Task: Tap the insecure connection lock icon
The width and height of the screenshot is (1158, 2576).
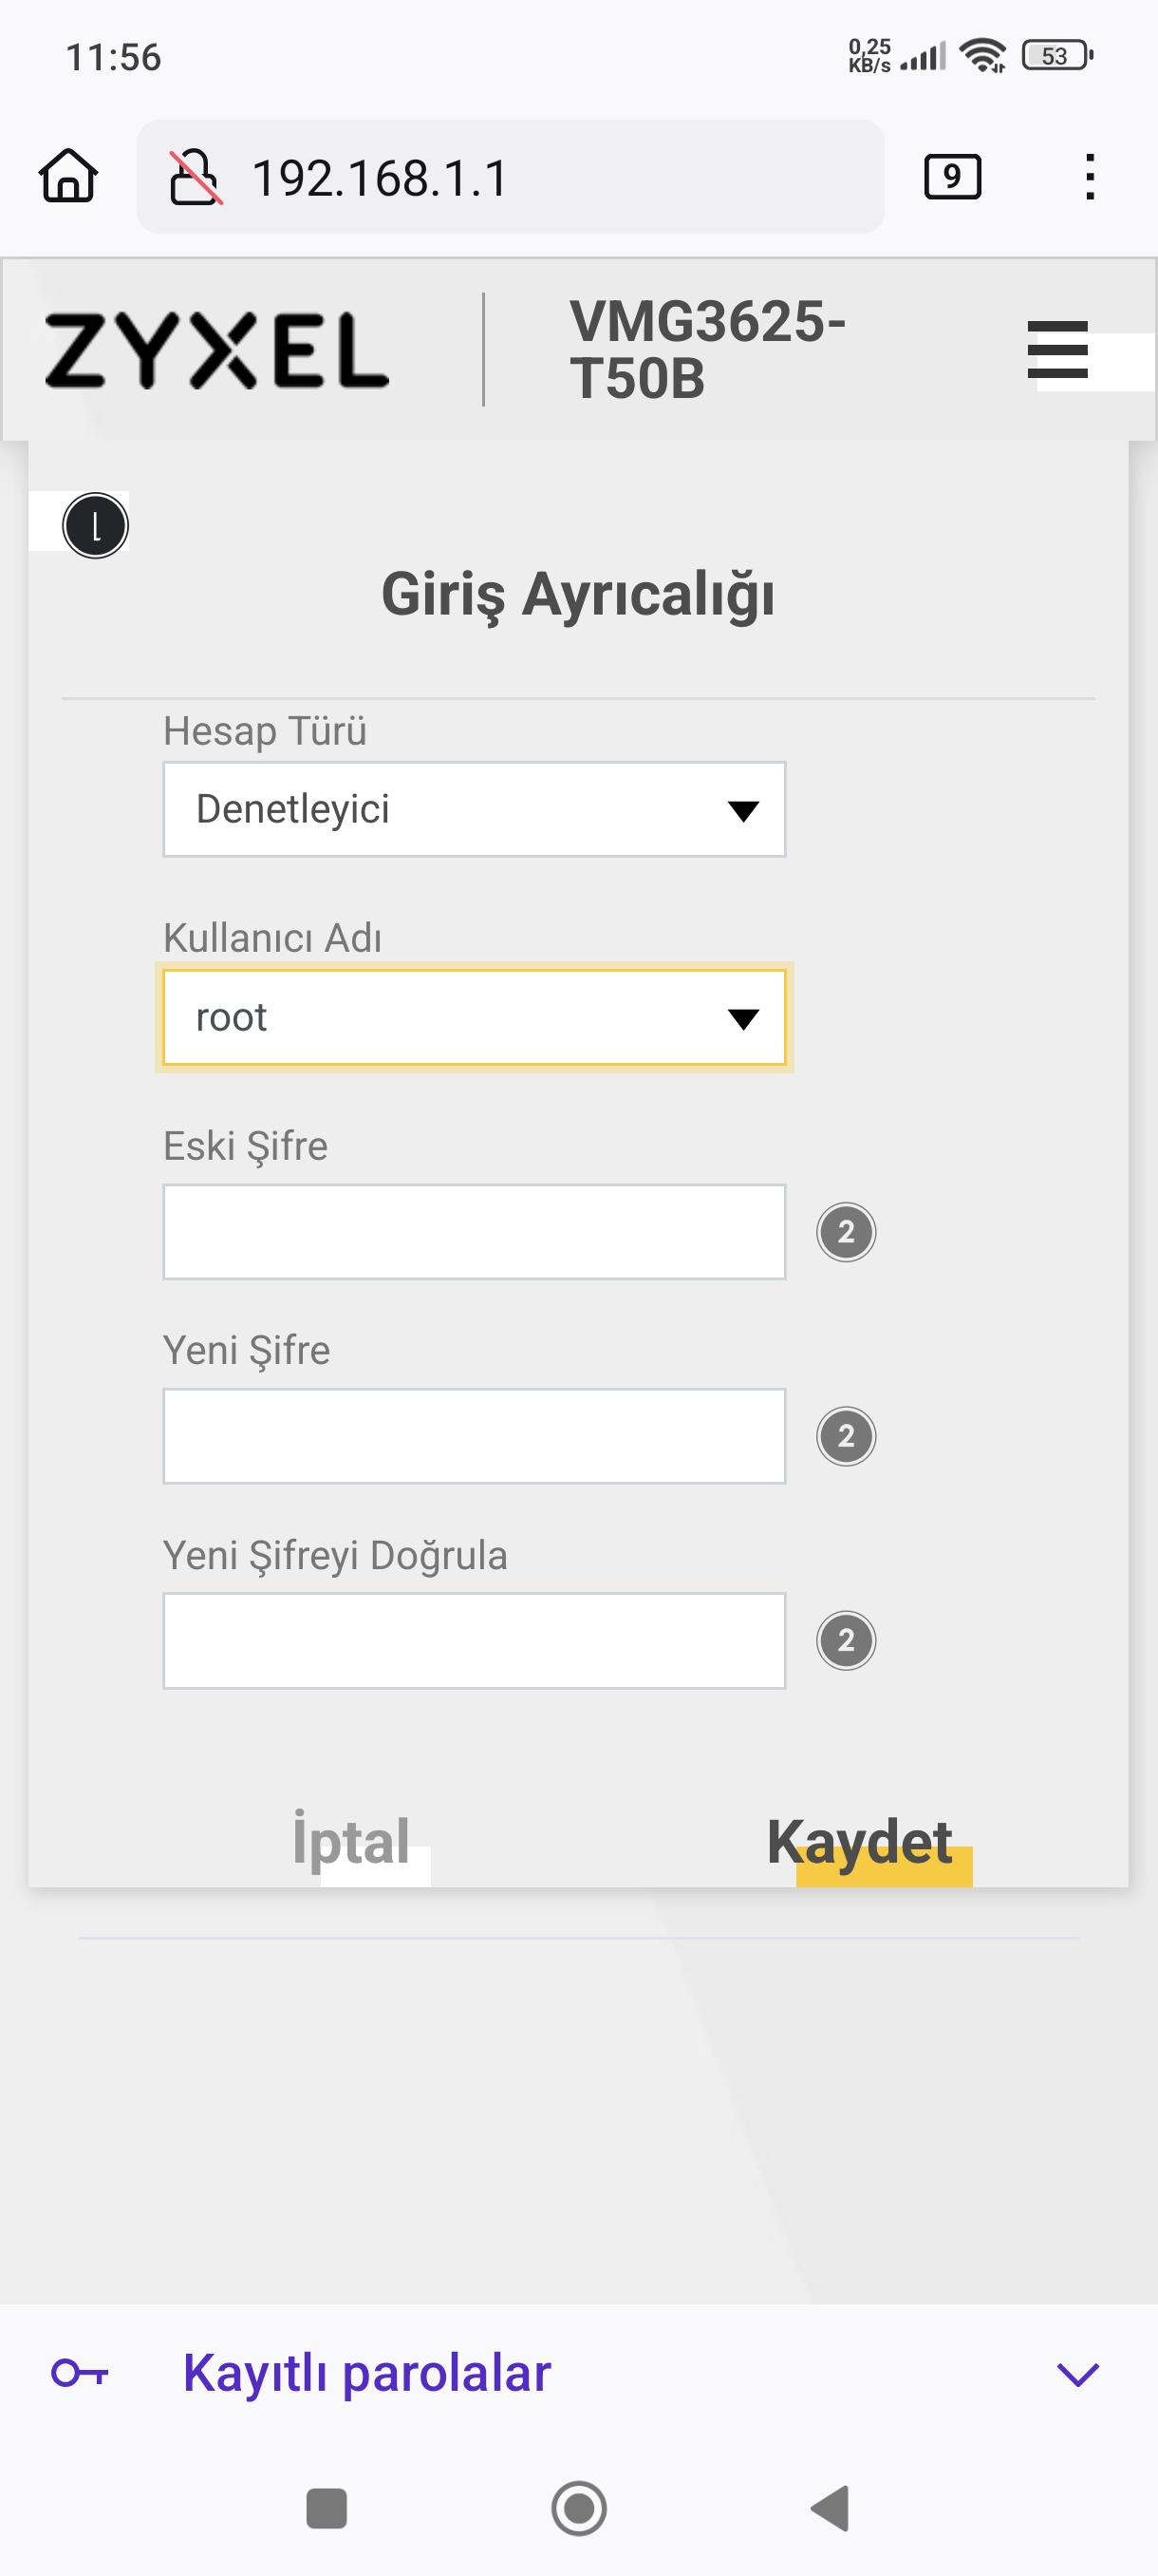Action: [x=194, y=177]
